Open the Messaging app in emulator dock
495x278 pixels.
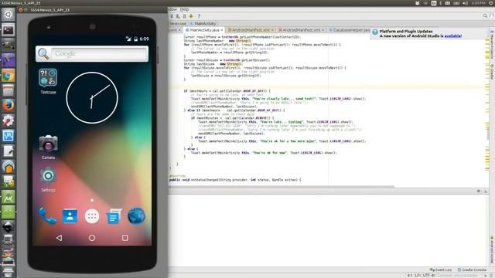[x=114, y=216]
